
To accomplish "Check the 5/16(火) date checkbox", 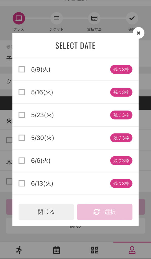I will [22, 92].
